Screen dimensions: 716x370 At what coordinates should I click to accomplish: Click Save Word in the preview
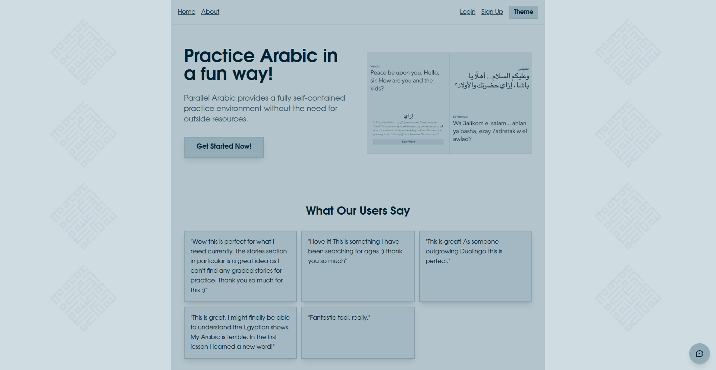pyautogui.click(x=408, y=142)
